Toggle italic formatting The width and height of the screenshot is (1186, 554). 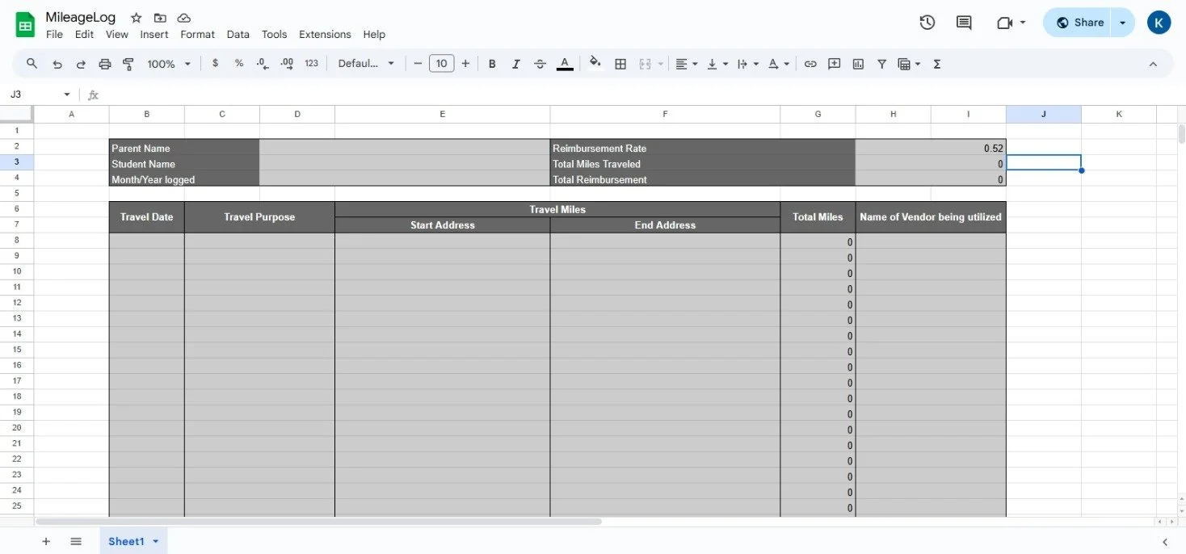point(516,64)
